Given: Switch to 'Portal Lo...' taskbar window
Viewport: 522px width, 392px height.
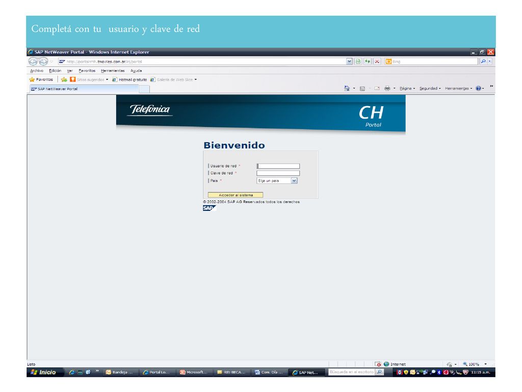Looking at the screenshot, I should tap(157, 372).
